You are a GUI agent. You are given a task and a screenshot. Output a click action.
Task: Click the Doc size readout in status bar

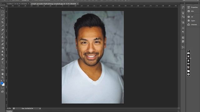coord(27,109)
